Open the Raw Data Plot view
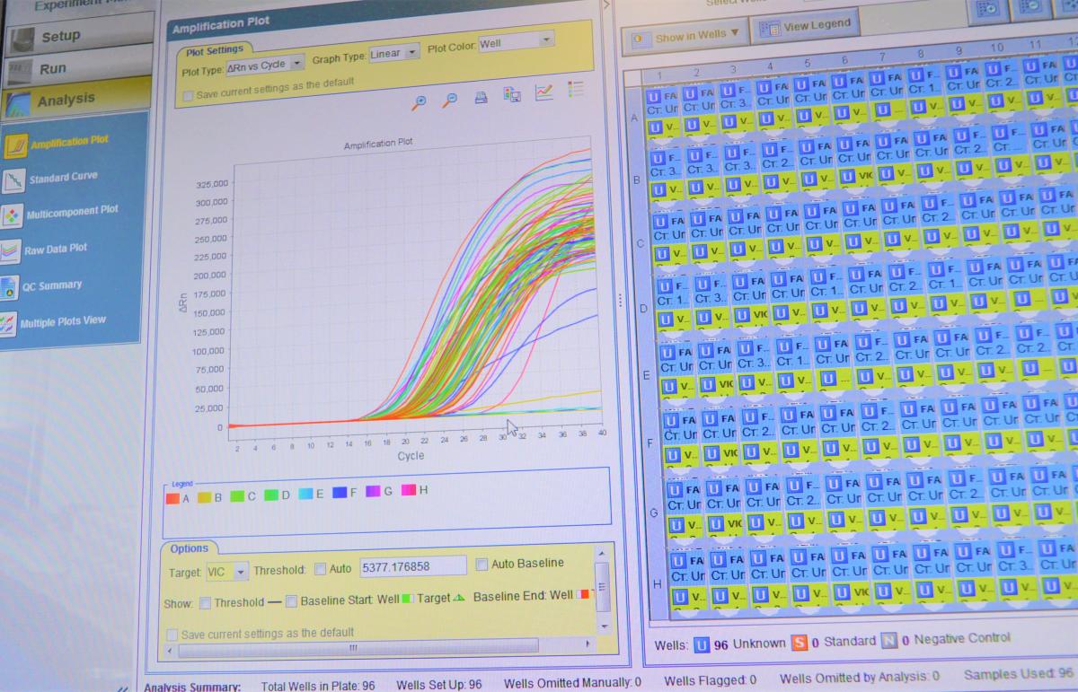1078x692 pixels. tap(56, 250)
